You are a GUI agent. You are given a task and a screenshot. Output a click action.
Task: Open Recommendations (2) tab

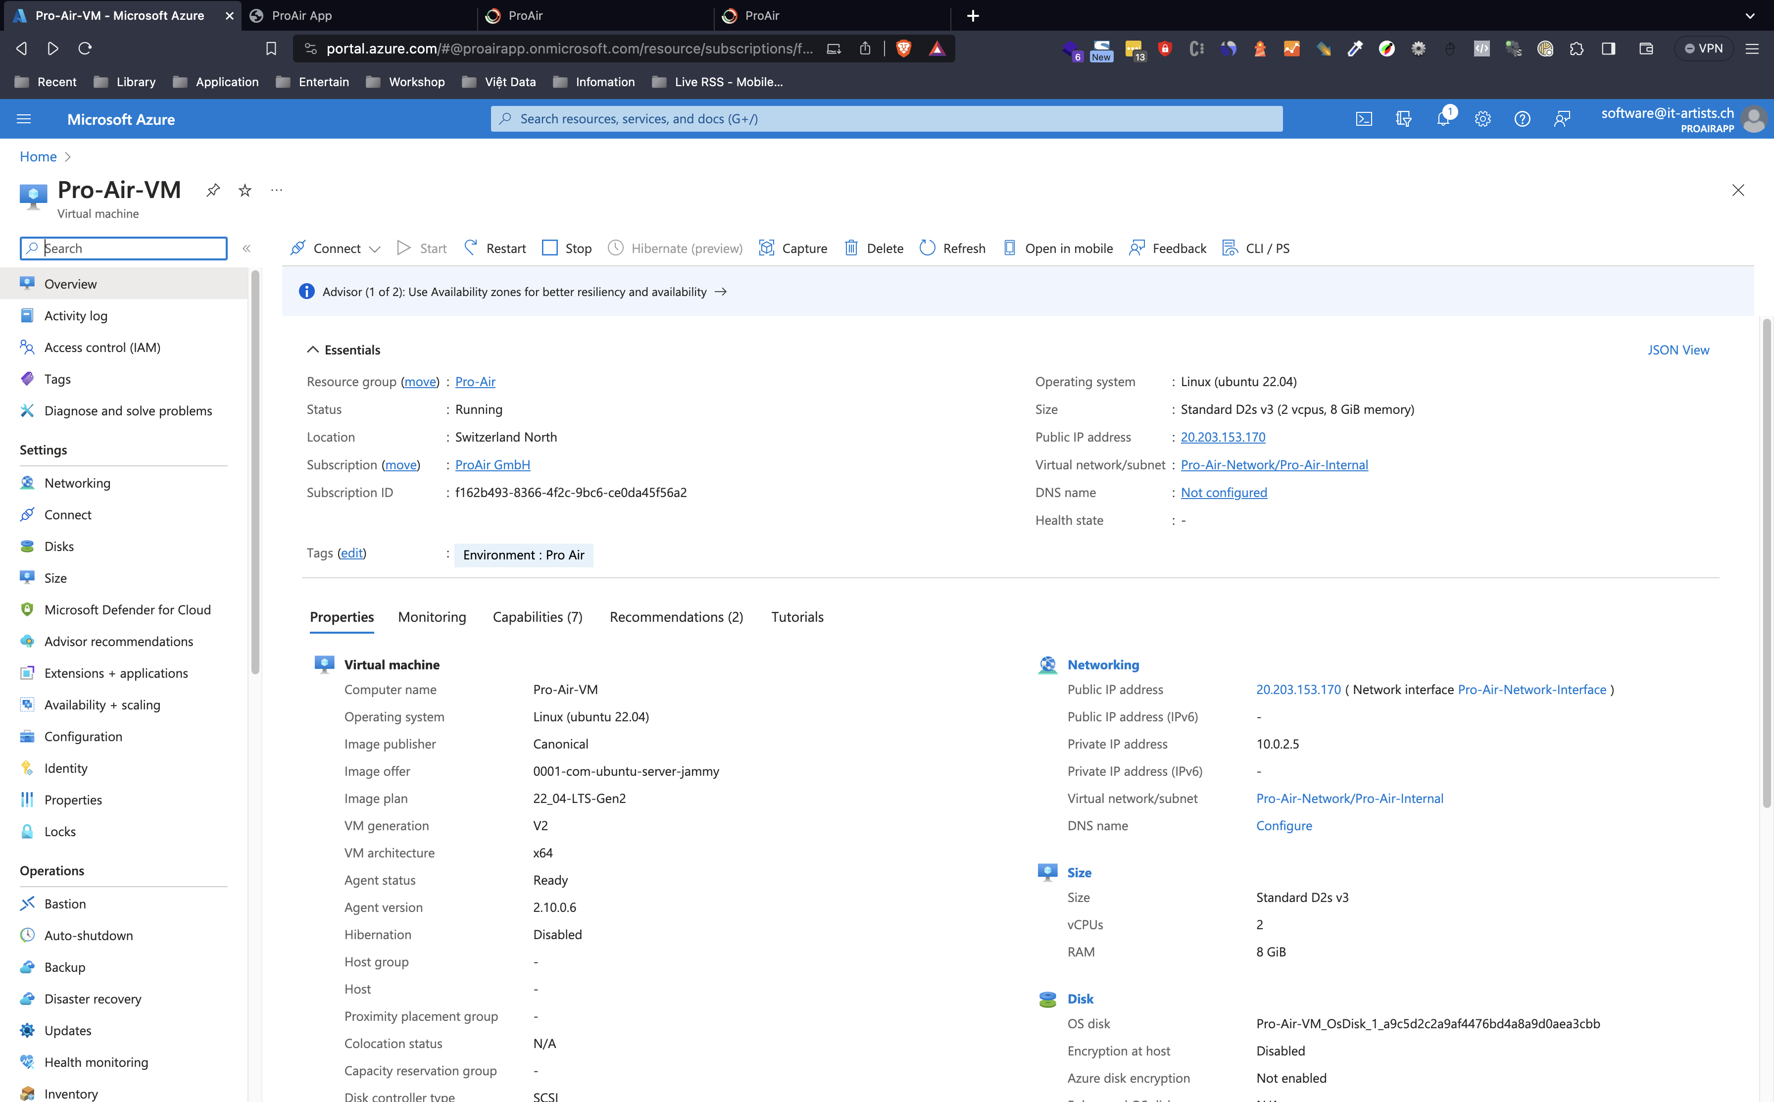[x=676, y=617]
